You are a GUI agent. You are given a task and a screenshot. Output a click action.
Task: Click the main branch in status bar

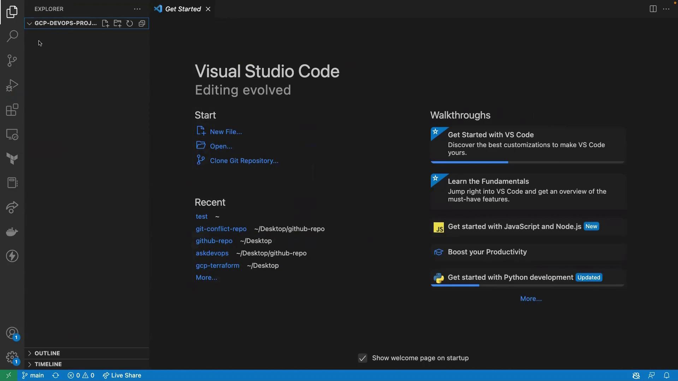click(33, 375)
